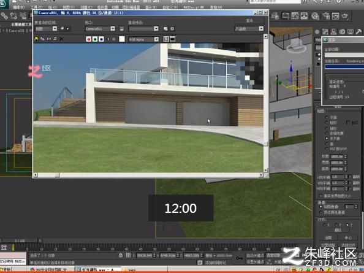This screenshot has height=273, width=364.
Task: Open Render Setup from frame window
Action: [165, 29]
